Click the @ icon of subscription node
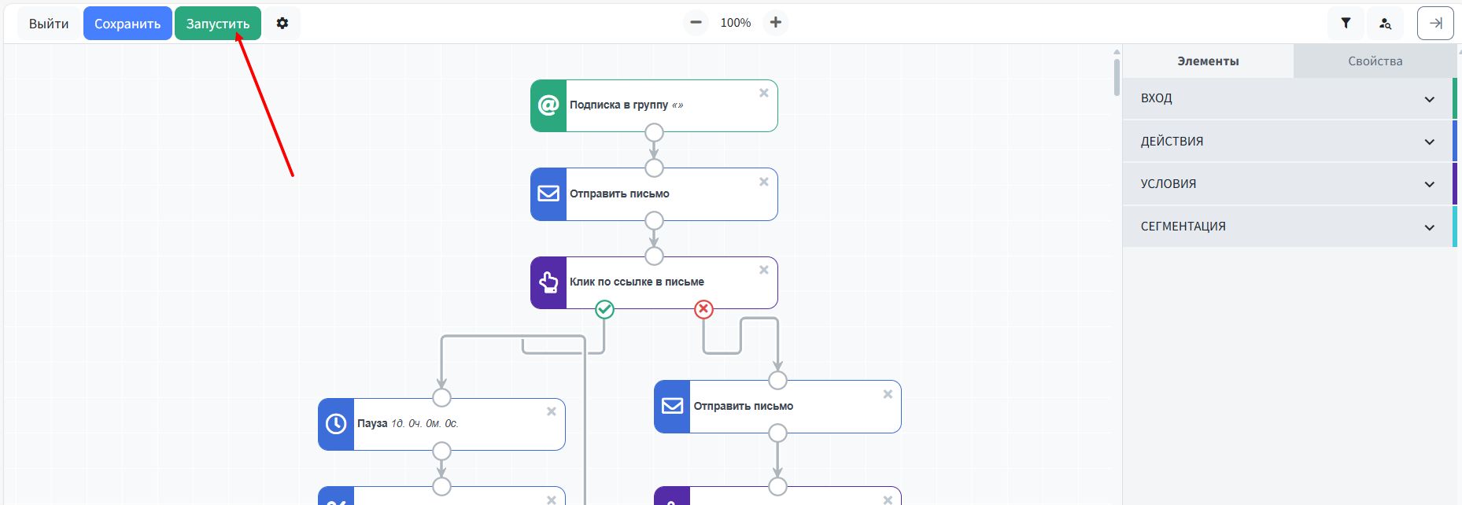The image size is (1462, 505). tap(548, 105)
